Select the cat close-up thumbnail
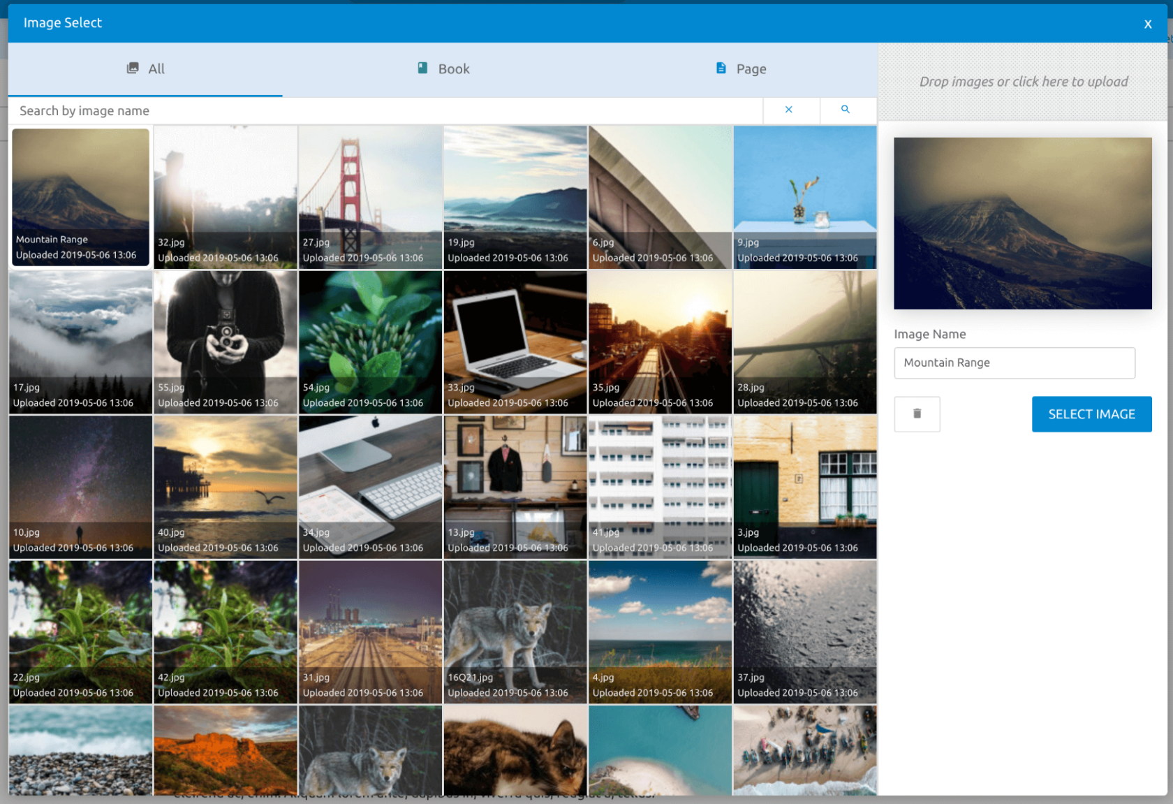Viewport: 1173px width, 804px height. click(x=515, y=750)
